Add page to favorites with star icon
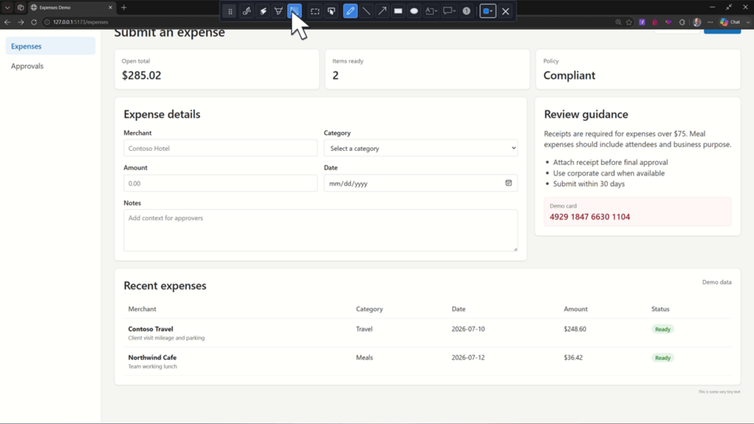The image size is (754, 424). click(629, 22)
